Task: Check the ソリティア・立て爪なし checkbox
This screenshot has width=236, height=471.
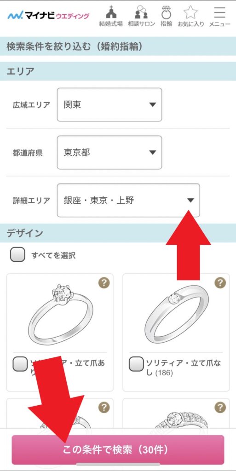Action: [136, 364]
